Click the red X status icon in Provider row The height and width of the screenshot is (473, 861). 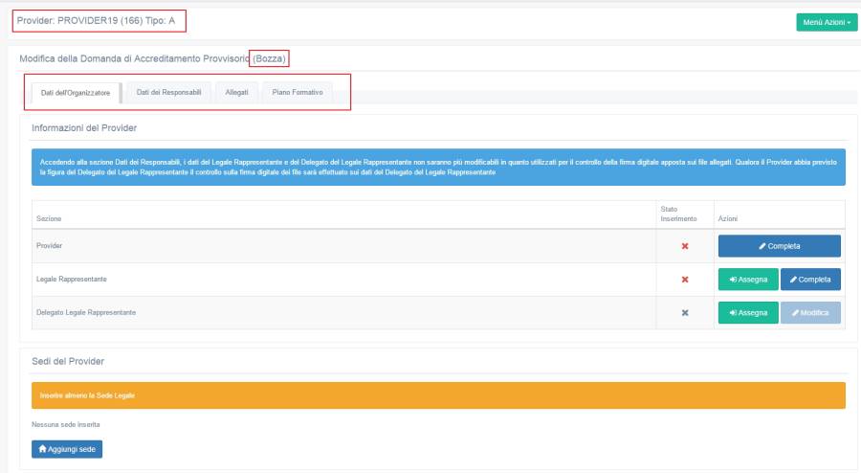point(684,246)
